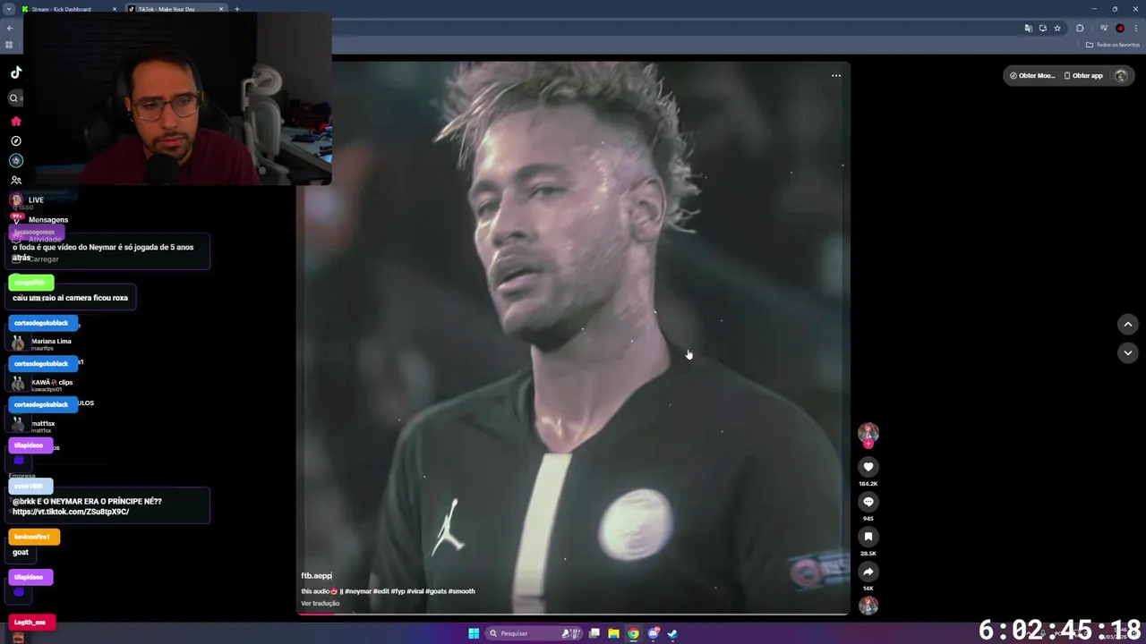Open the media control icon in toolbar
The width and height of the screenshot is (1146, 644).
click(1103, 28)
